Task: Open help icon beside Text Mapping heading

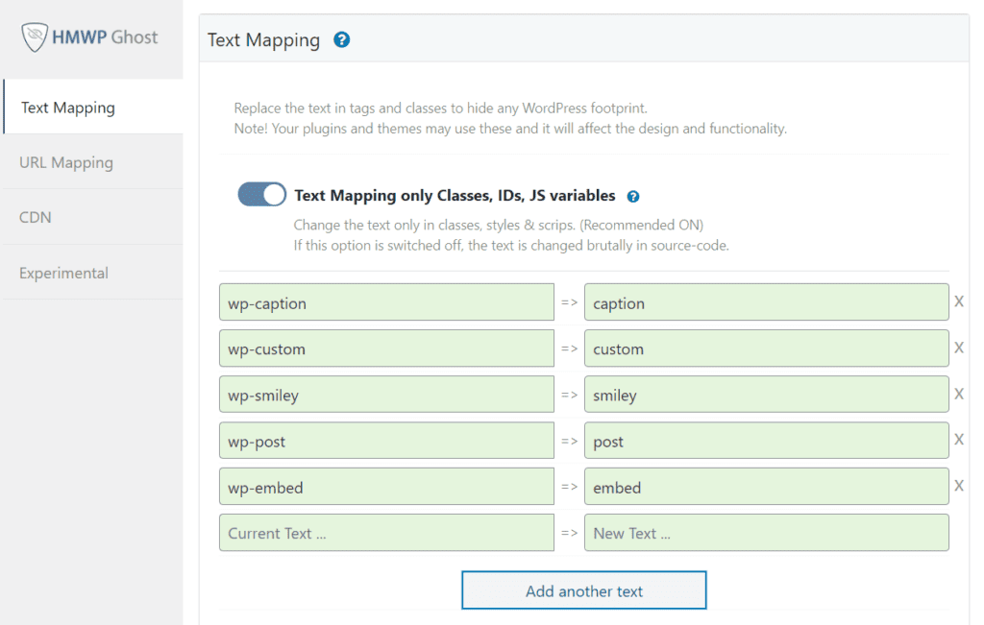Action: [341, 40]
